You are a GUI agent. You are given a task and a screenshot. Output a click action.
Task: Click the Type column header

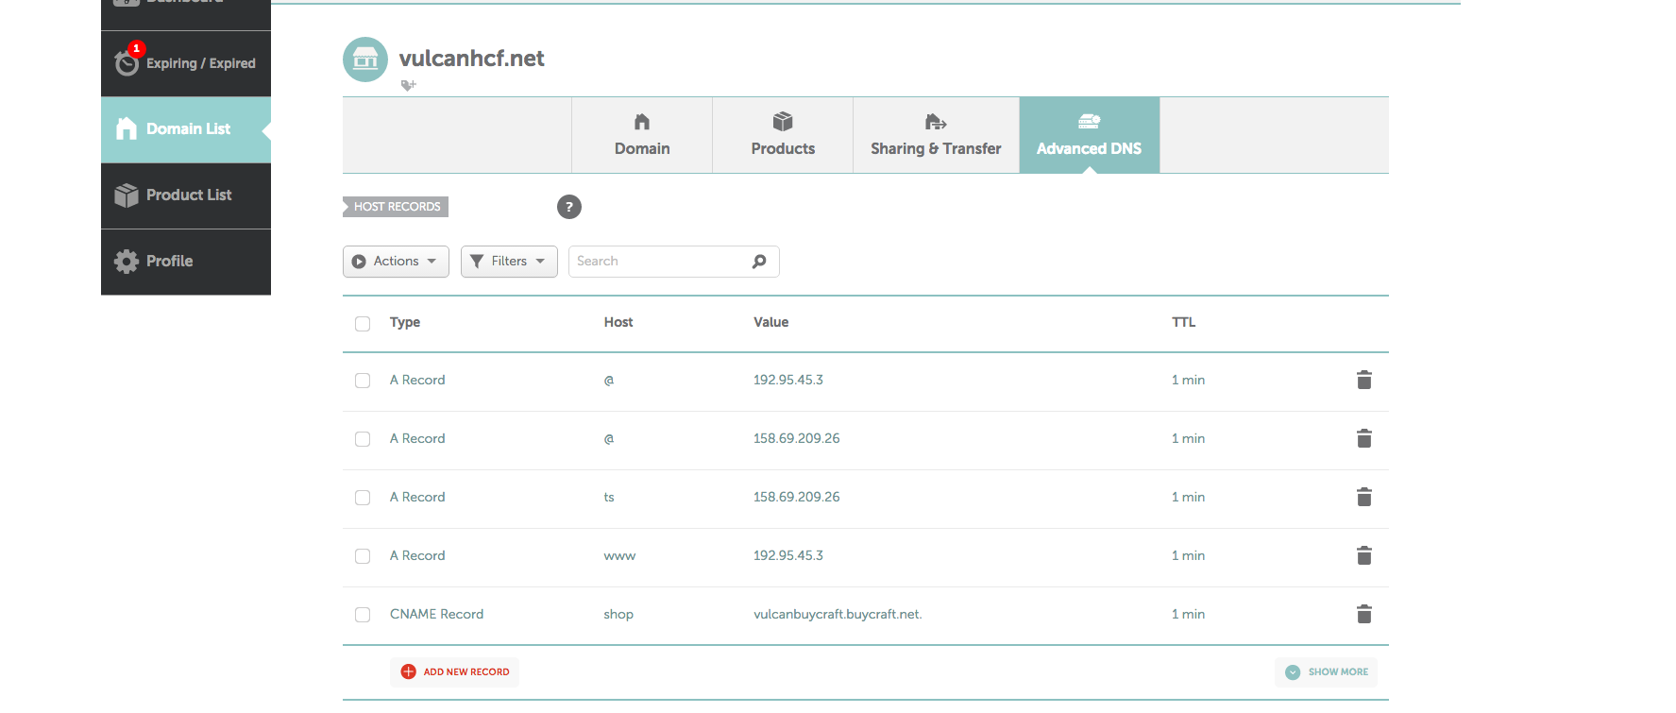[405, 322]
